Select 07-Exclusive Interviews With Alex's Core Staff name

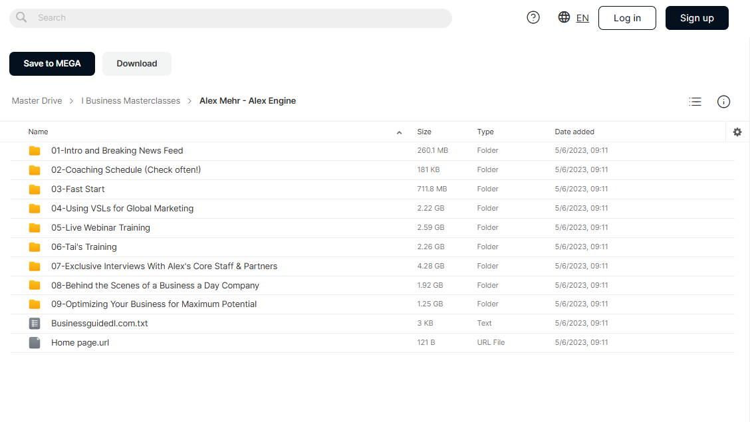164,266
